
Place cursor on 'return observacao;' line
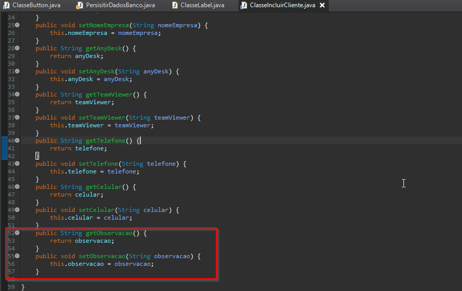(94, 241)
